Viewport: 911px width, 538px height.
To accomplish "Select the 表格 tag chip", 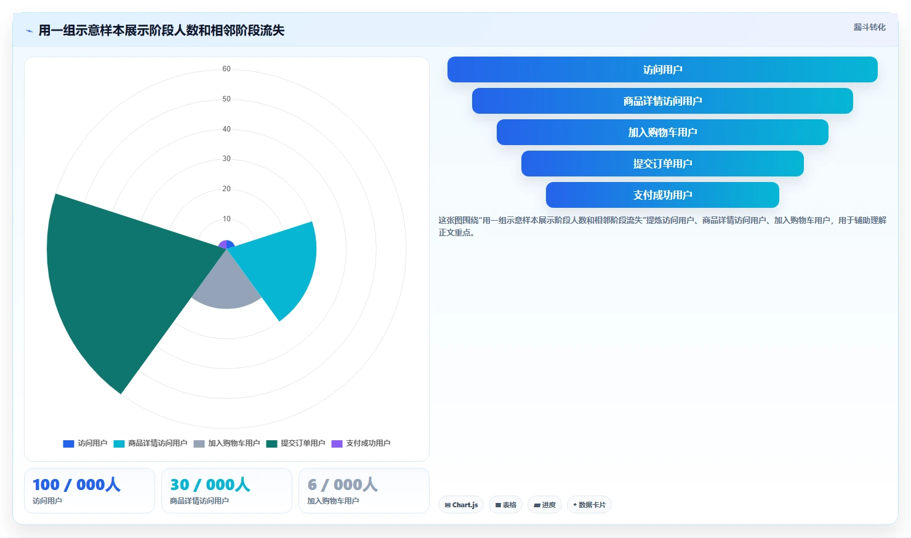I will click(506, 505).
